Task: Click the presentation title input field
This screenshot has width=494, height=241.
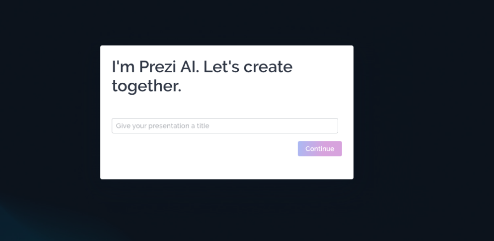Action: tap(225, 126)
